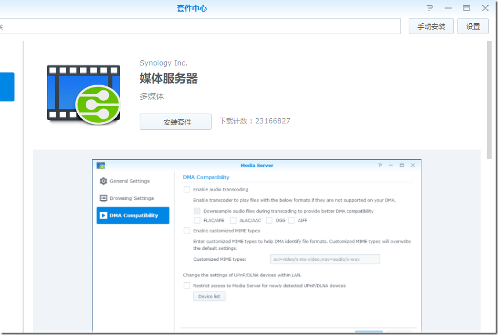Click the Media Server preview minimize icon

pyautogui.click(x=391, y=165)
